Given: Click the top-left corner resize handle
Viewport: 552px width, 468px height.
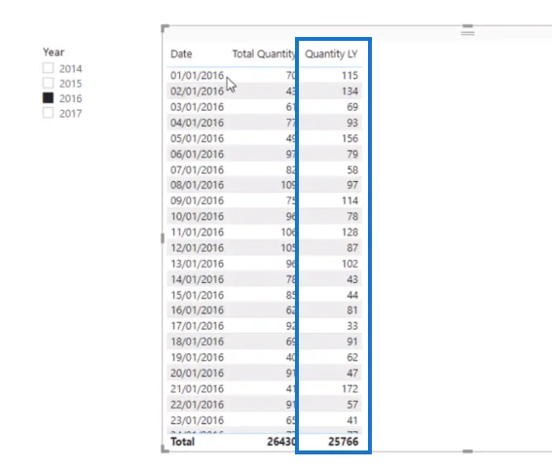Looking at the screenshot, I should point(165,28).
